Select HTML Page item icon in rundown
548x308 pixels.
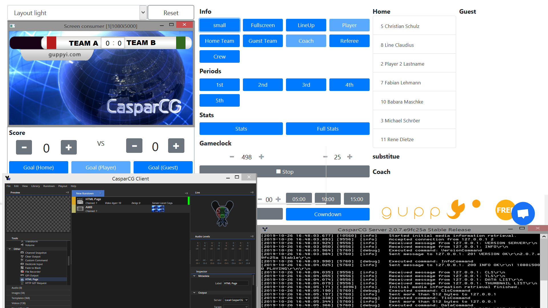(80, 201)
